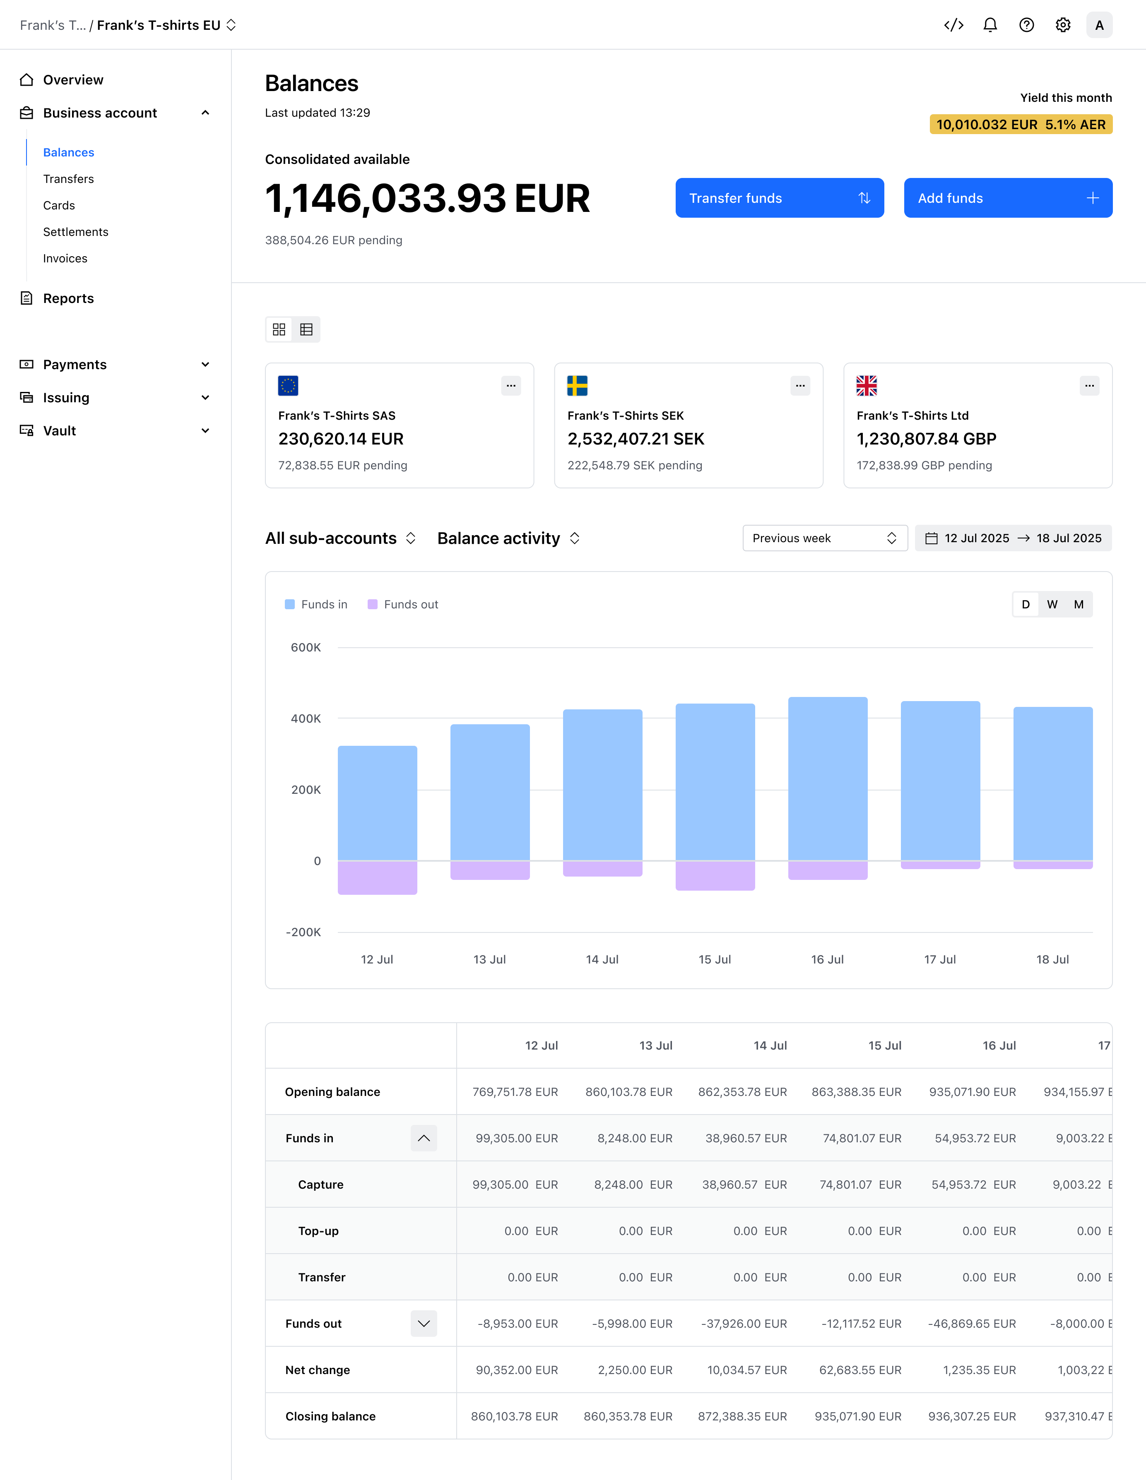Open options menu on Frank's T-Shirts Ltd card
Screen dimensions: 1146x1480
pyautogui.click(x=1090, y=386)
